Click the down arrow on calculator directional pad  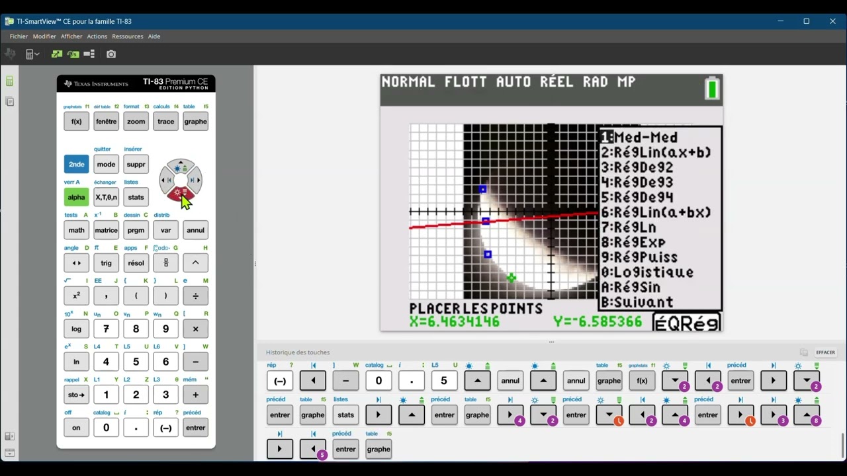181,193
